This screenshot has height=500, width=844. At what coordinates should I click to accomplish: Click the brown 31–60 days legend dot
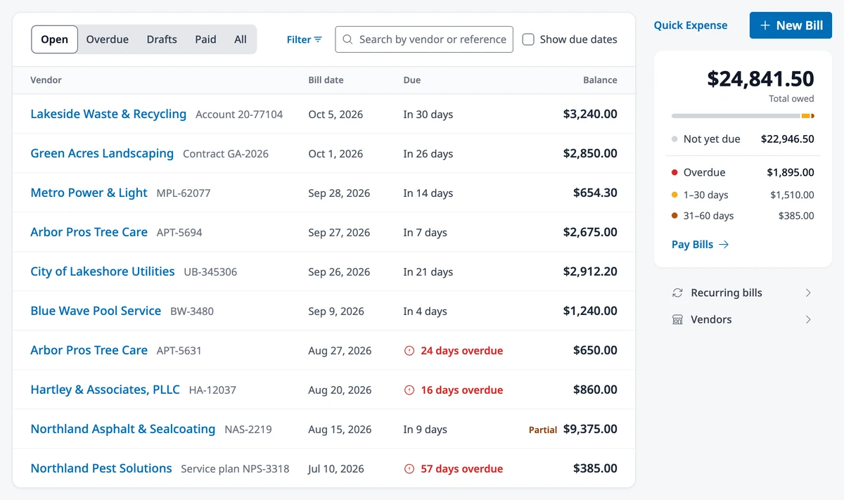coord(674,216)
